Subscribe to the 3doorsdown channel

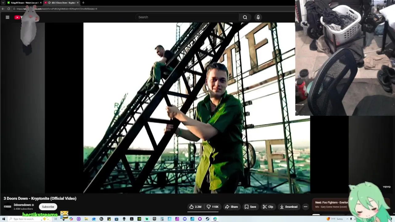(48, 207)
